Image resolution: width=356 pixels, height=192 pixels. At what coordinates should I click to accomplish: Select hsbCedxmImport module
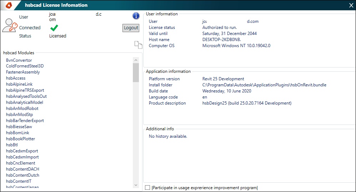pos(22,157)
